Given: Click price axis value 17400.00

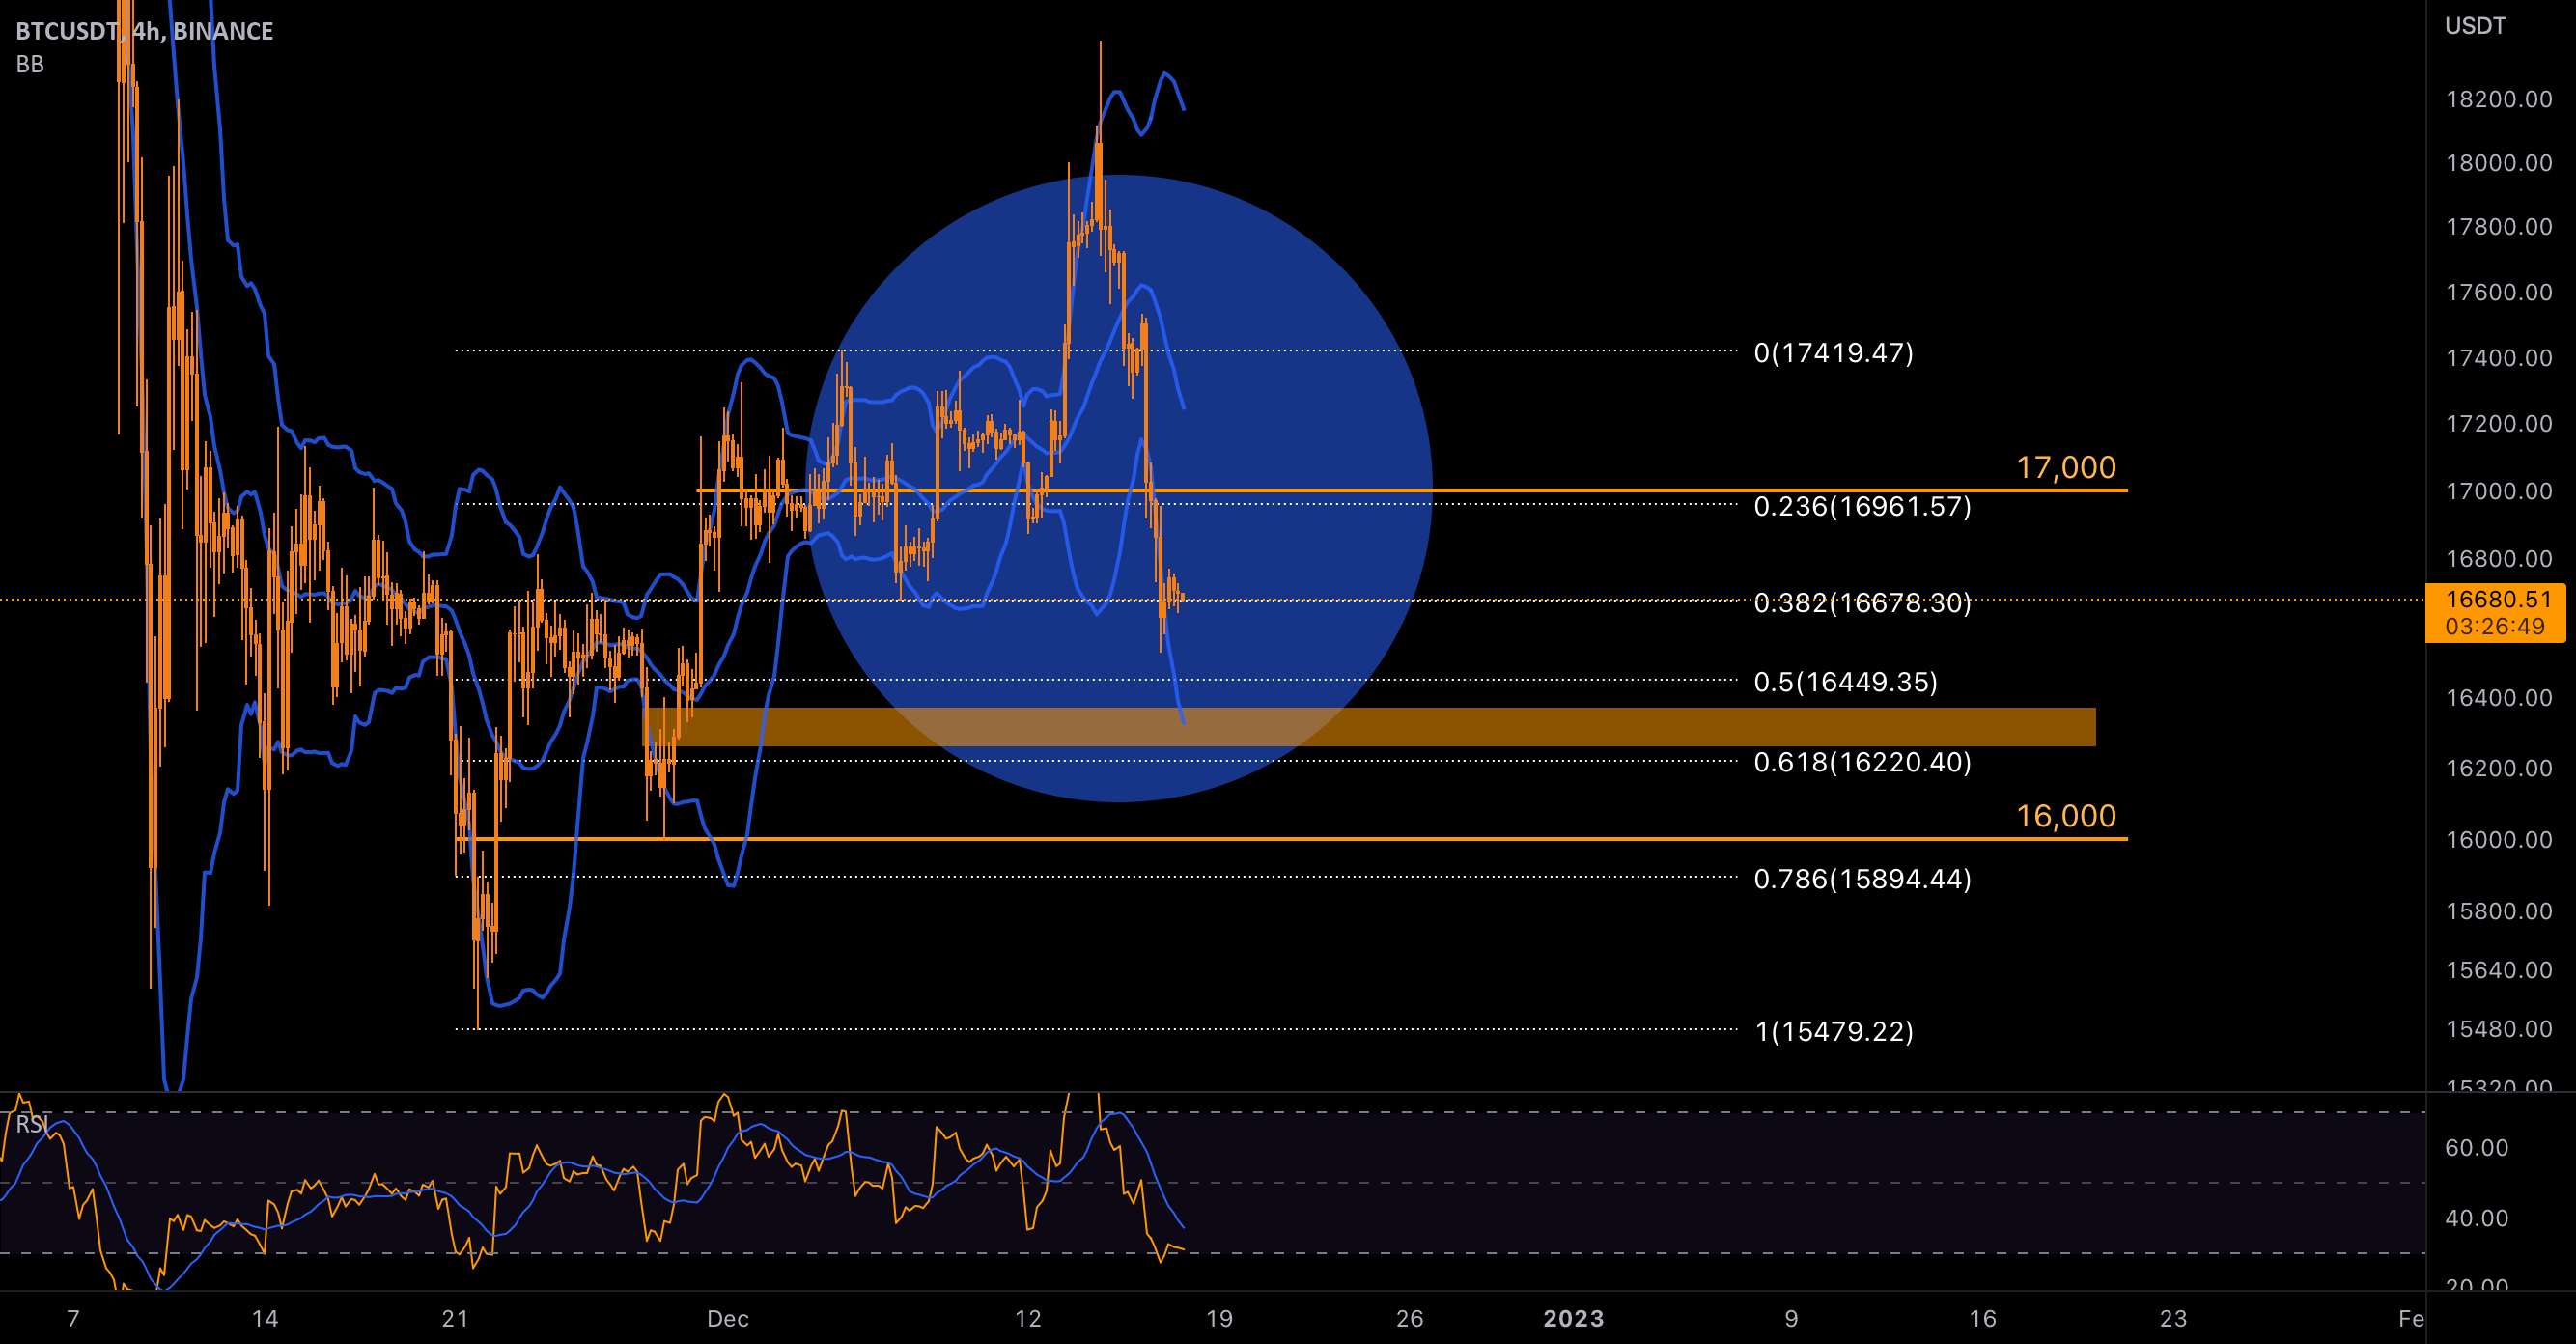Looking at the screenshot, I should (2499, 358).
